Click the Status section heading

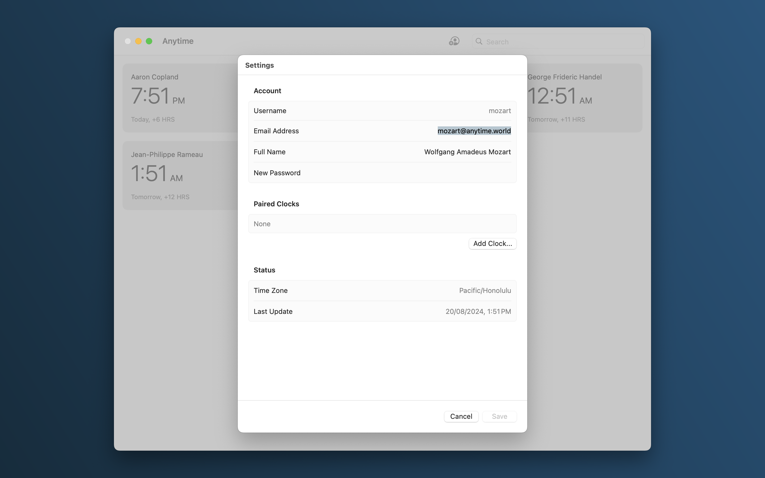tap(264, 270)
